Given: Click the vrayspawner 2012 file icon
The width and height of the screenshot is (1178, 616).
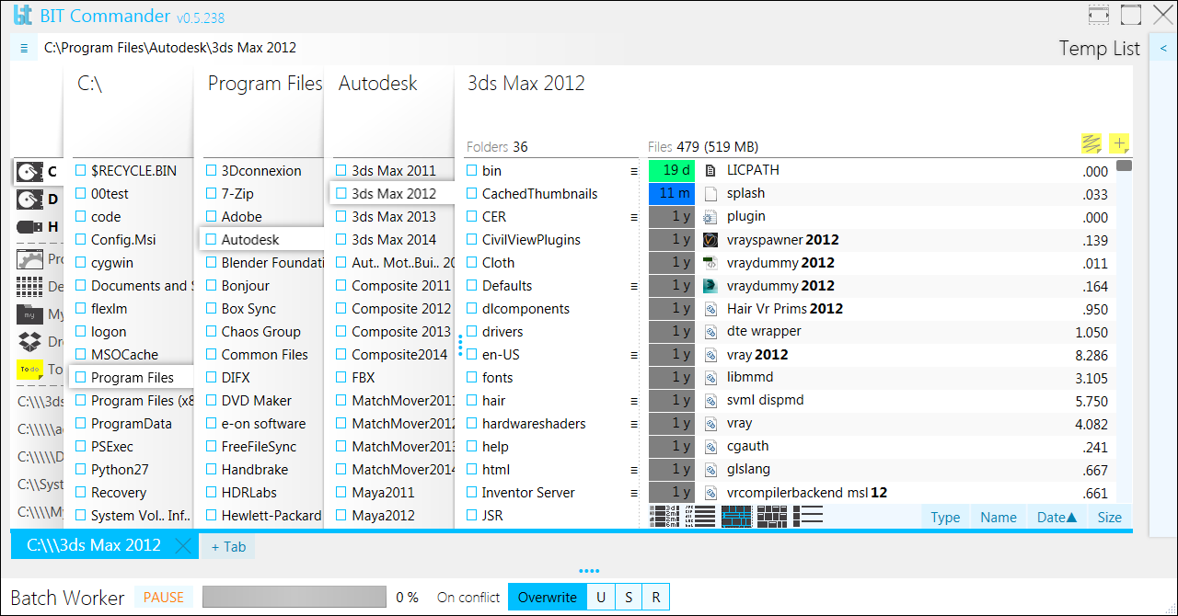Looking at the screenshot, I should (710, 240).
